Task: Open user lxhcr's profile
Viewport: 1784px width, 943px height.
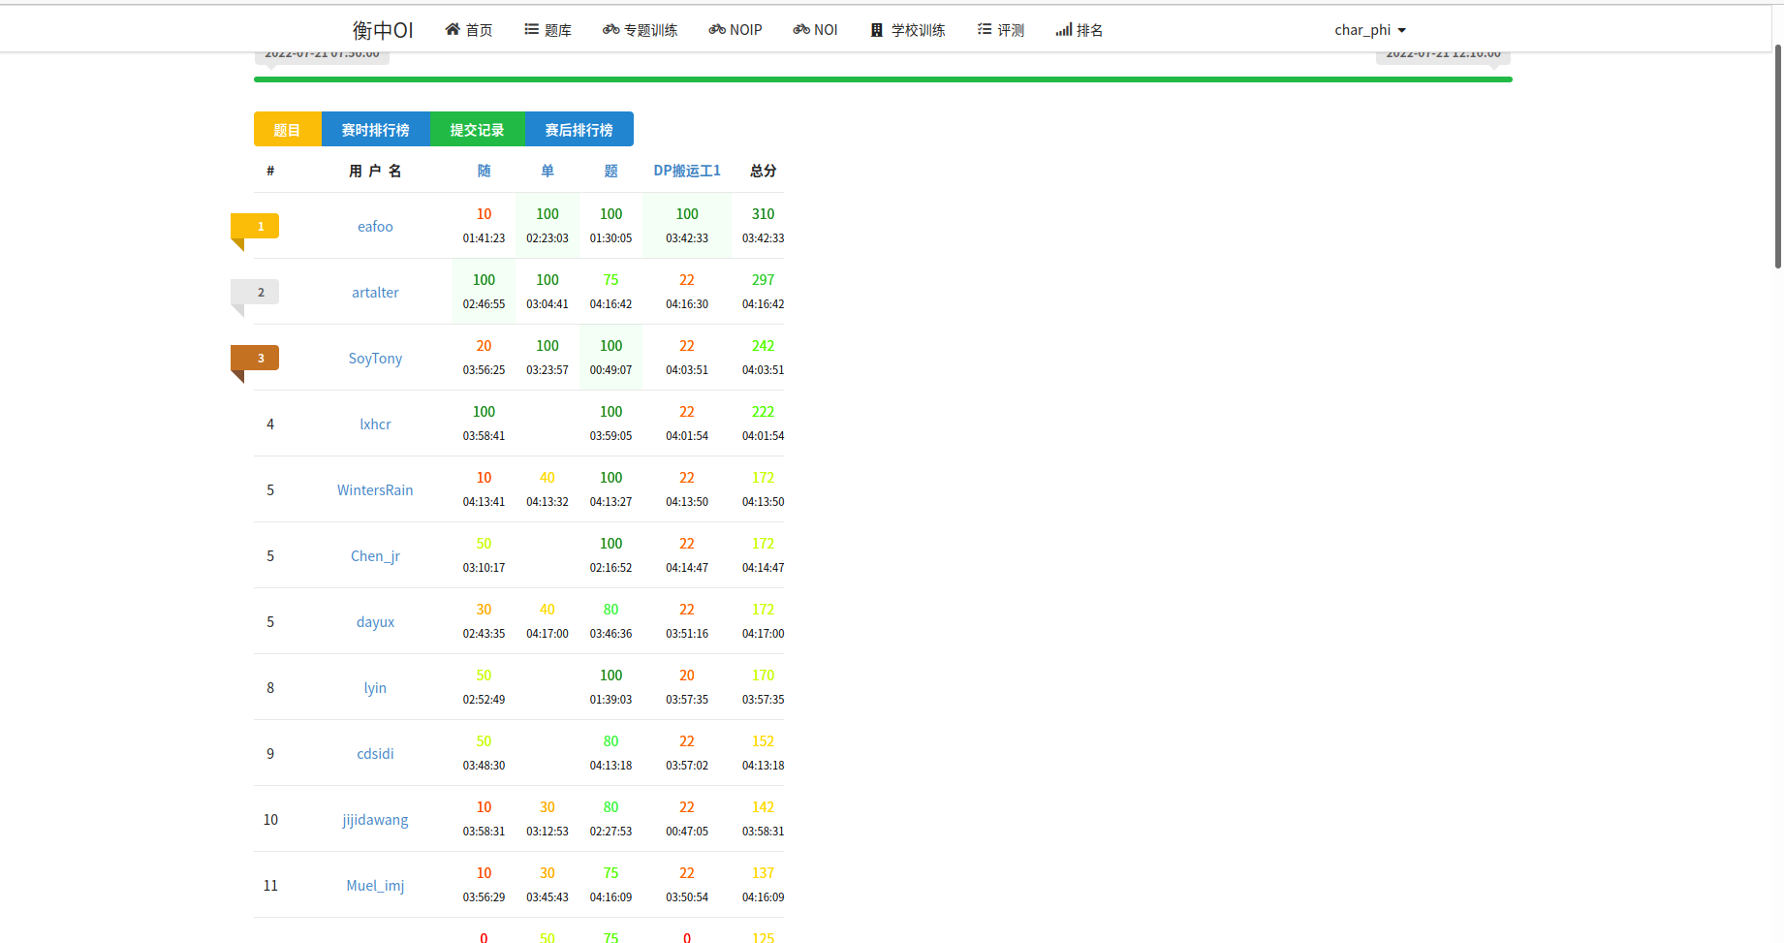Action: click(375, 424)
